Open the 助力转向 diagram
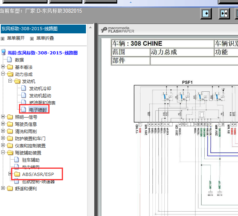238x216 pixels. click(30, 167)
